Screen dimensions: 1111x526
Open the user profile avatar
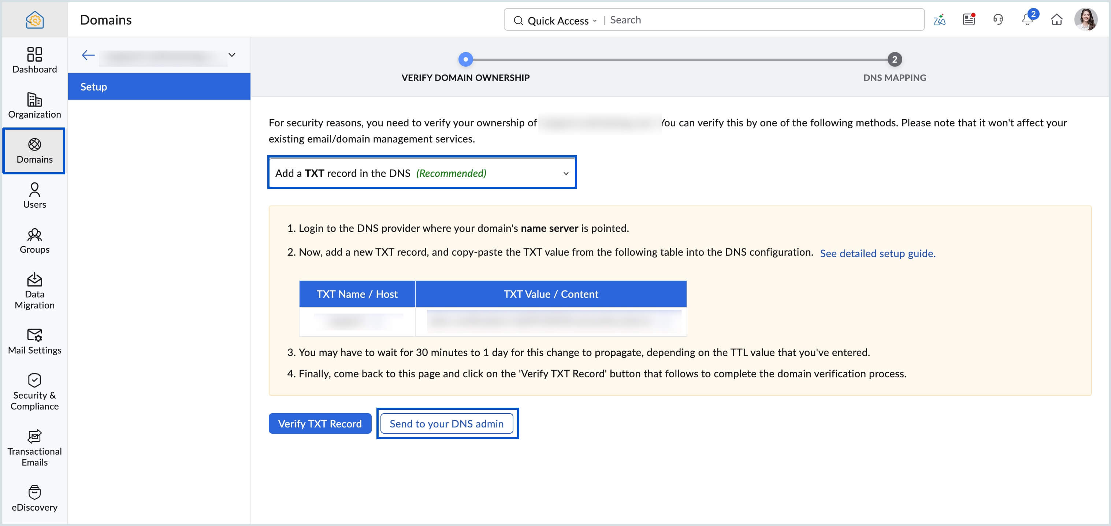1086,19
